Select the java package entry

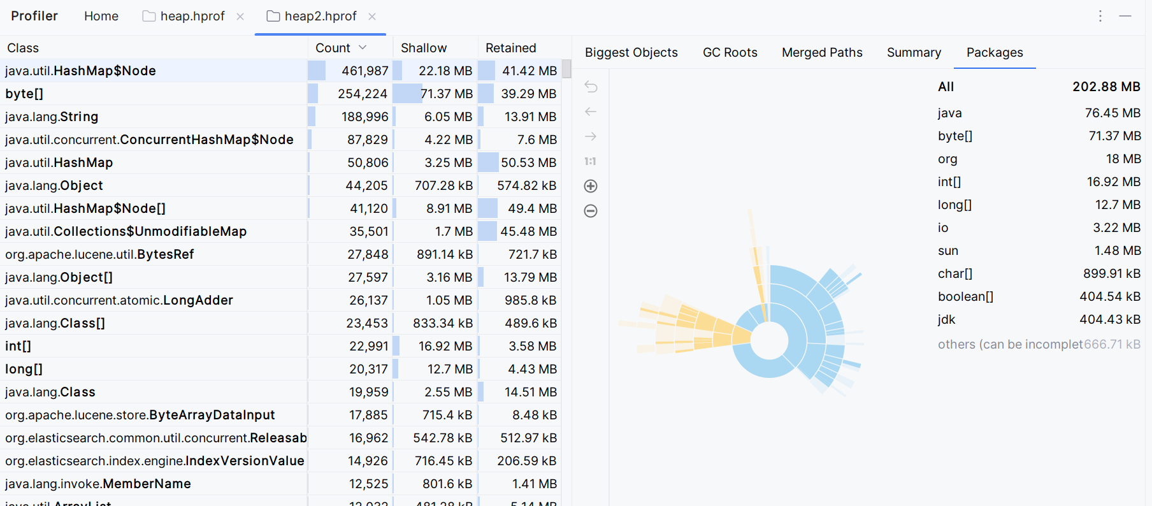(x=949, y=113)
